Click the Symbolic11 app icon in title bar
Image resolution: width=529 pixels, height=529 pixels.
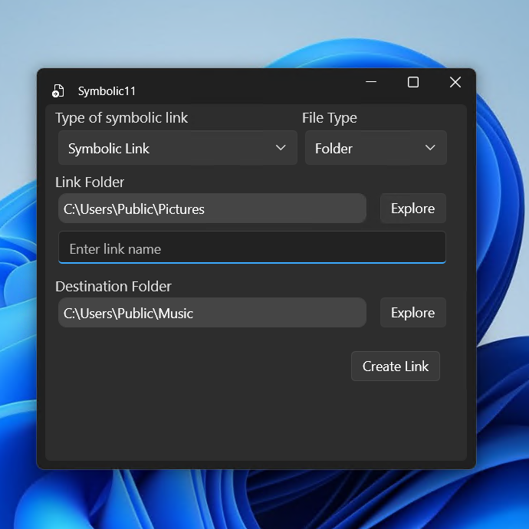pos(58,90)
